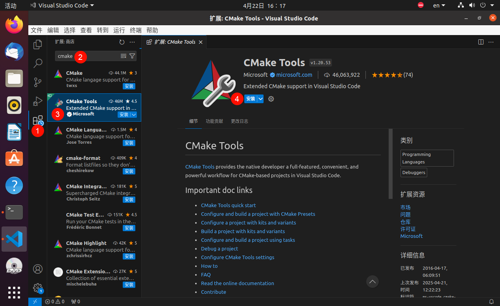Open Rhythmbox from the dock

[x=14, y=105]
